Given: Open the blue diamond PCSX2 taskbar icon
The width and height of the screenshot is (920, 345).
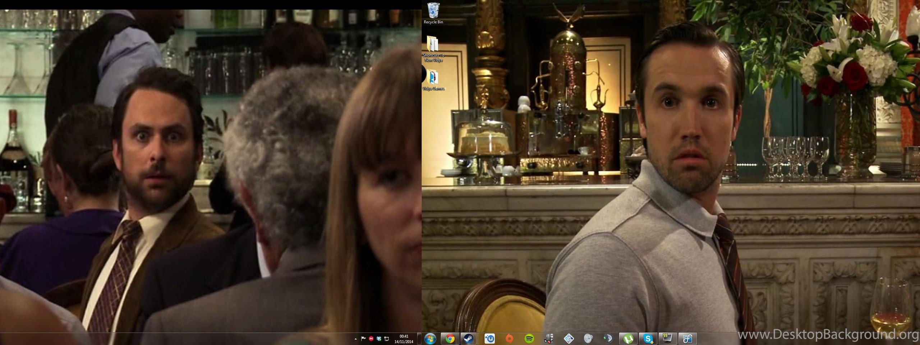Looking at the screenshot, I should [569, 339].
